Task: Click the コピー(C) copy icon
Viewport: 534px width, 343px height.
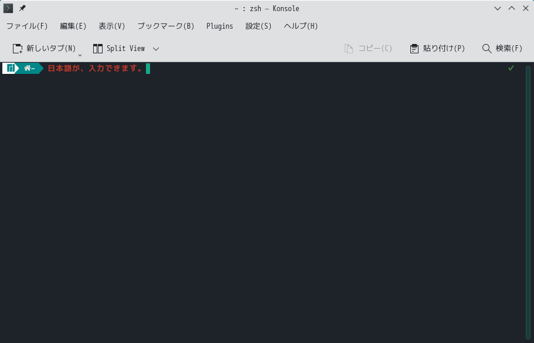Action: [x=348, y=49]
